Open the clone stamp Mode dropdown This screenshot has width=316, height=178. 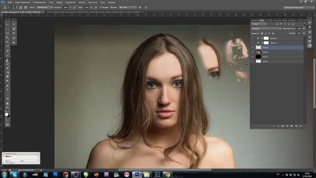[x=44, y=7]
